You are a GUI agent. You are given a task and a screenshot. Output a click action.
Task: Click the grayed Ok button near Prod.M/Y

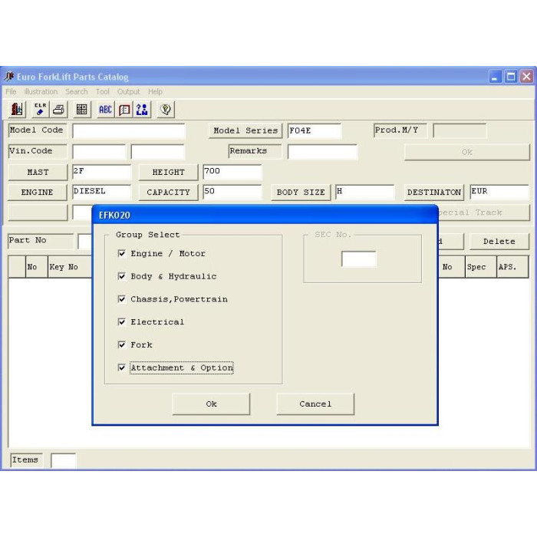(x=467, y=152)
